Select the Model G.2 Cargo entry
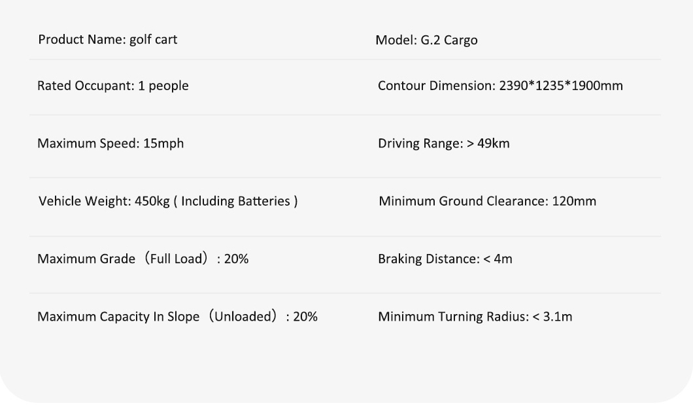This screenshot has height=412, width=693. tap(426, 40)
